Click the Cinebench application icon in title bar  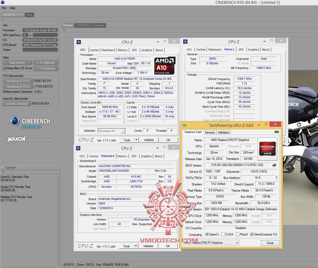[x=2, y=2]
